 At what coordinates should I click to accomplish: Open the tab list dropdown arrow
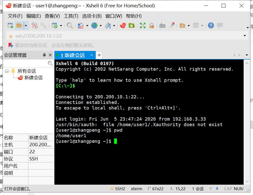click(247, 55)
